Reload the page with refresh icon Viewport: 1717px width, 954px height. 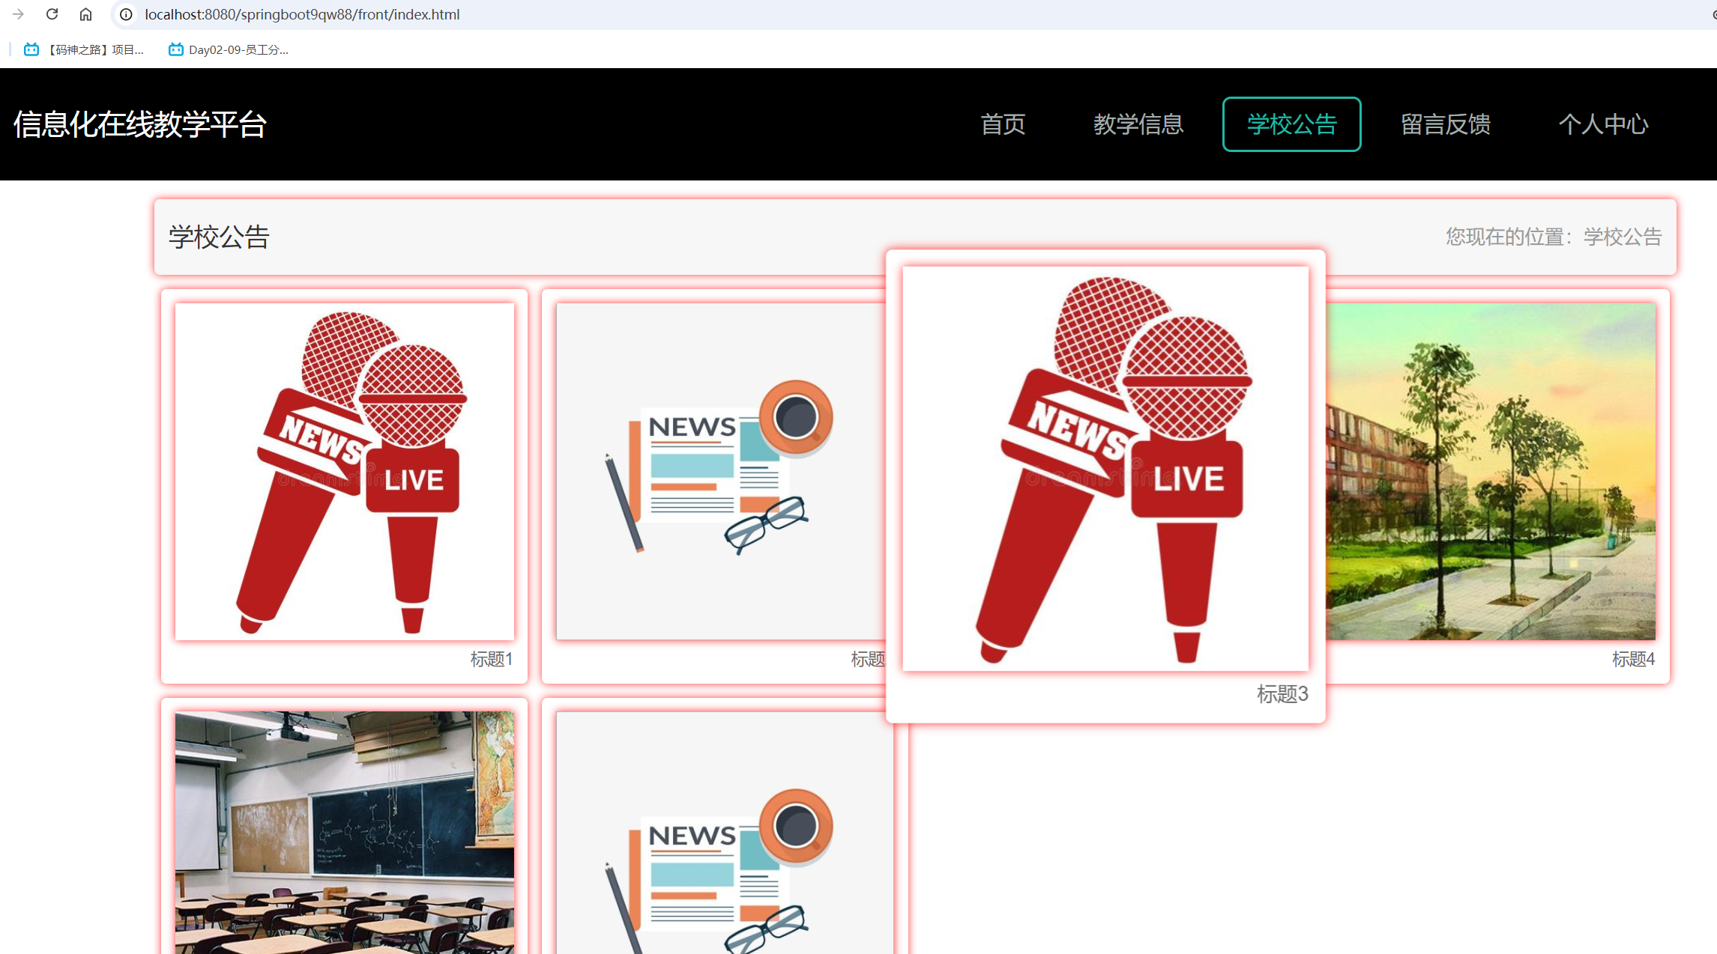click(51, 13)
